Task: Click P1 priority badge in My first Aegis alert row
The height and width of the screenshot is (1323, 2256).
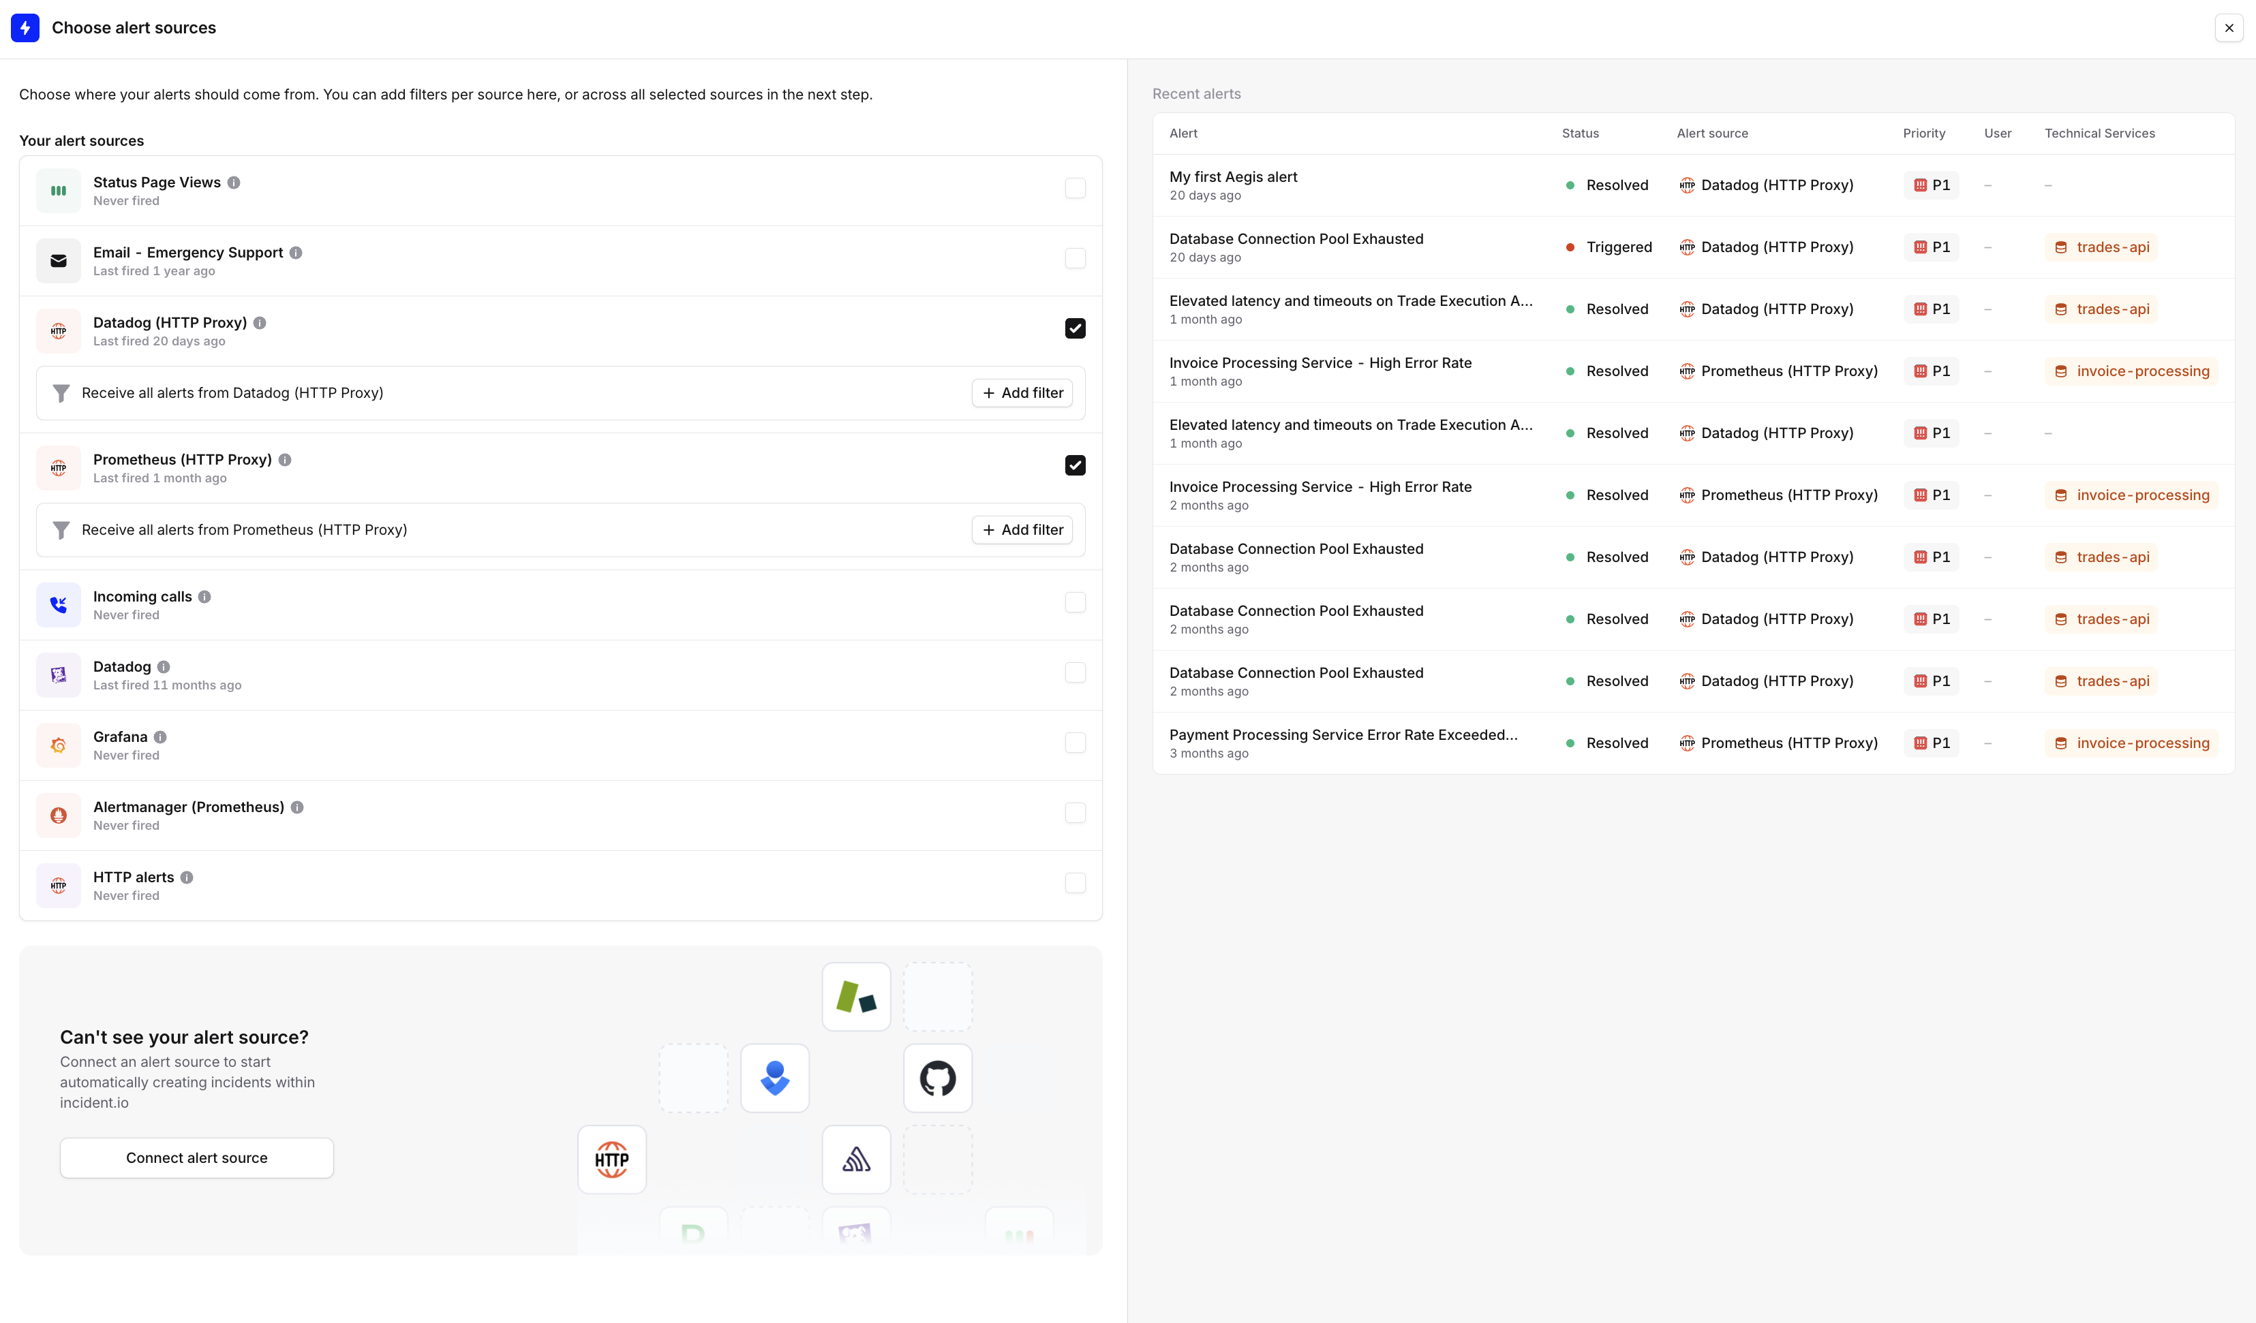Action: pos(1931,185)
